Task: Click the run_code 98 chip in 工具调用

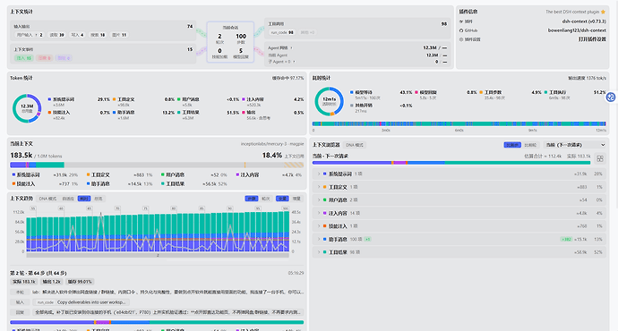Action: pyautogui.click(x=282, y=33)
